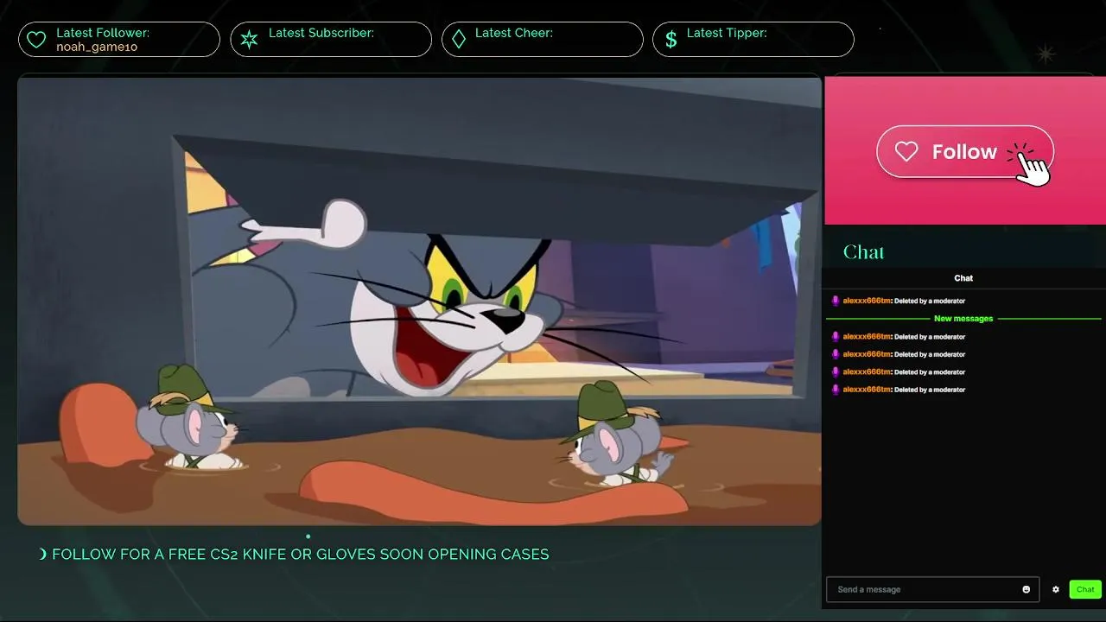Screen dimensions: 1106x622
Task: Focus the Send a message input field
Action: click(x=932, y=589)
